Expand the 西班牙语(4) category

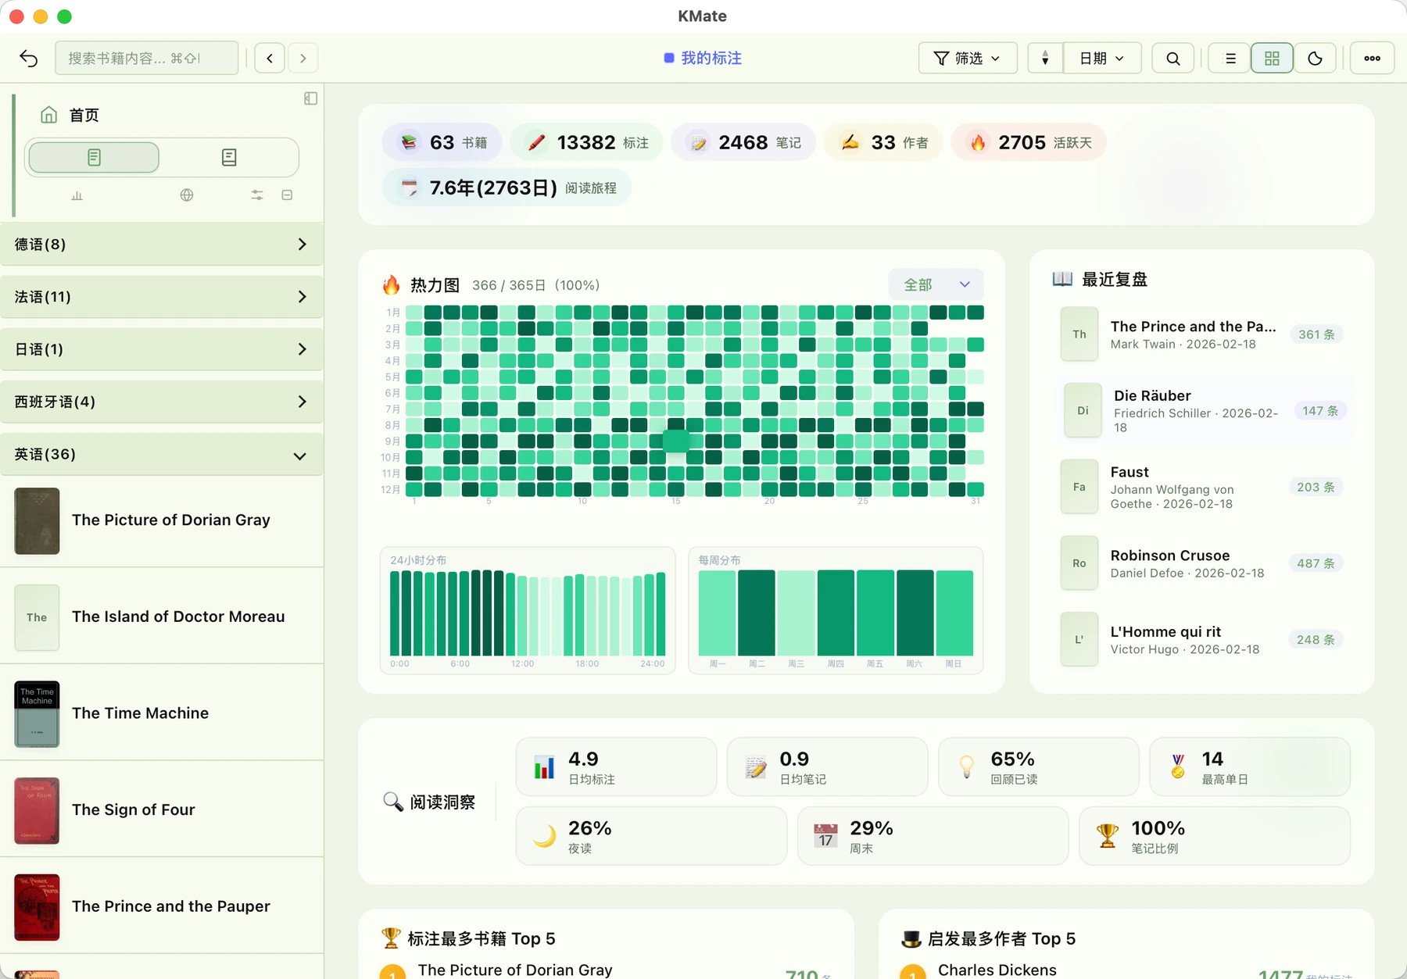162,402
